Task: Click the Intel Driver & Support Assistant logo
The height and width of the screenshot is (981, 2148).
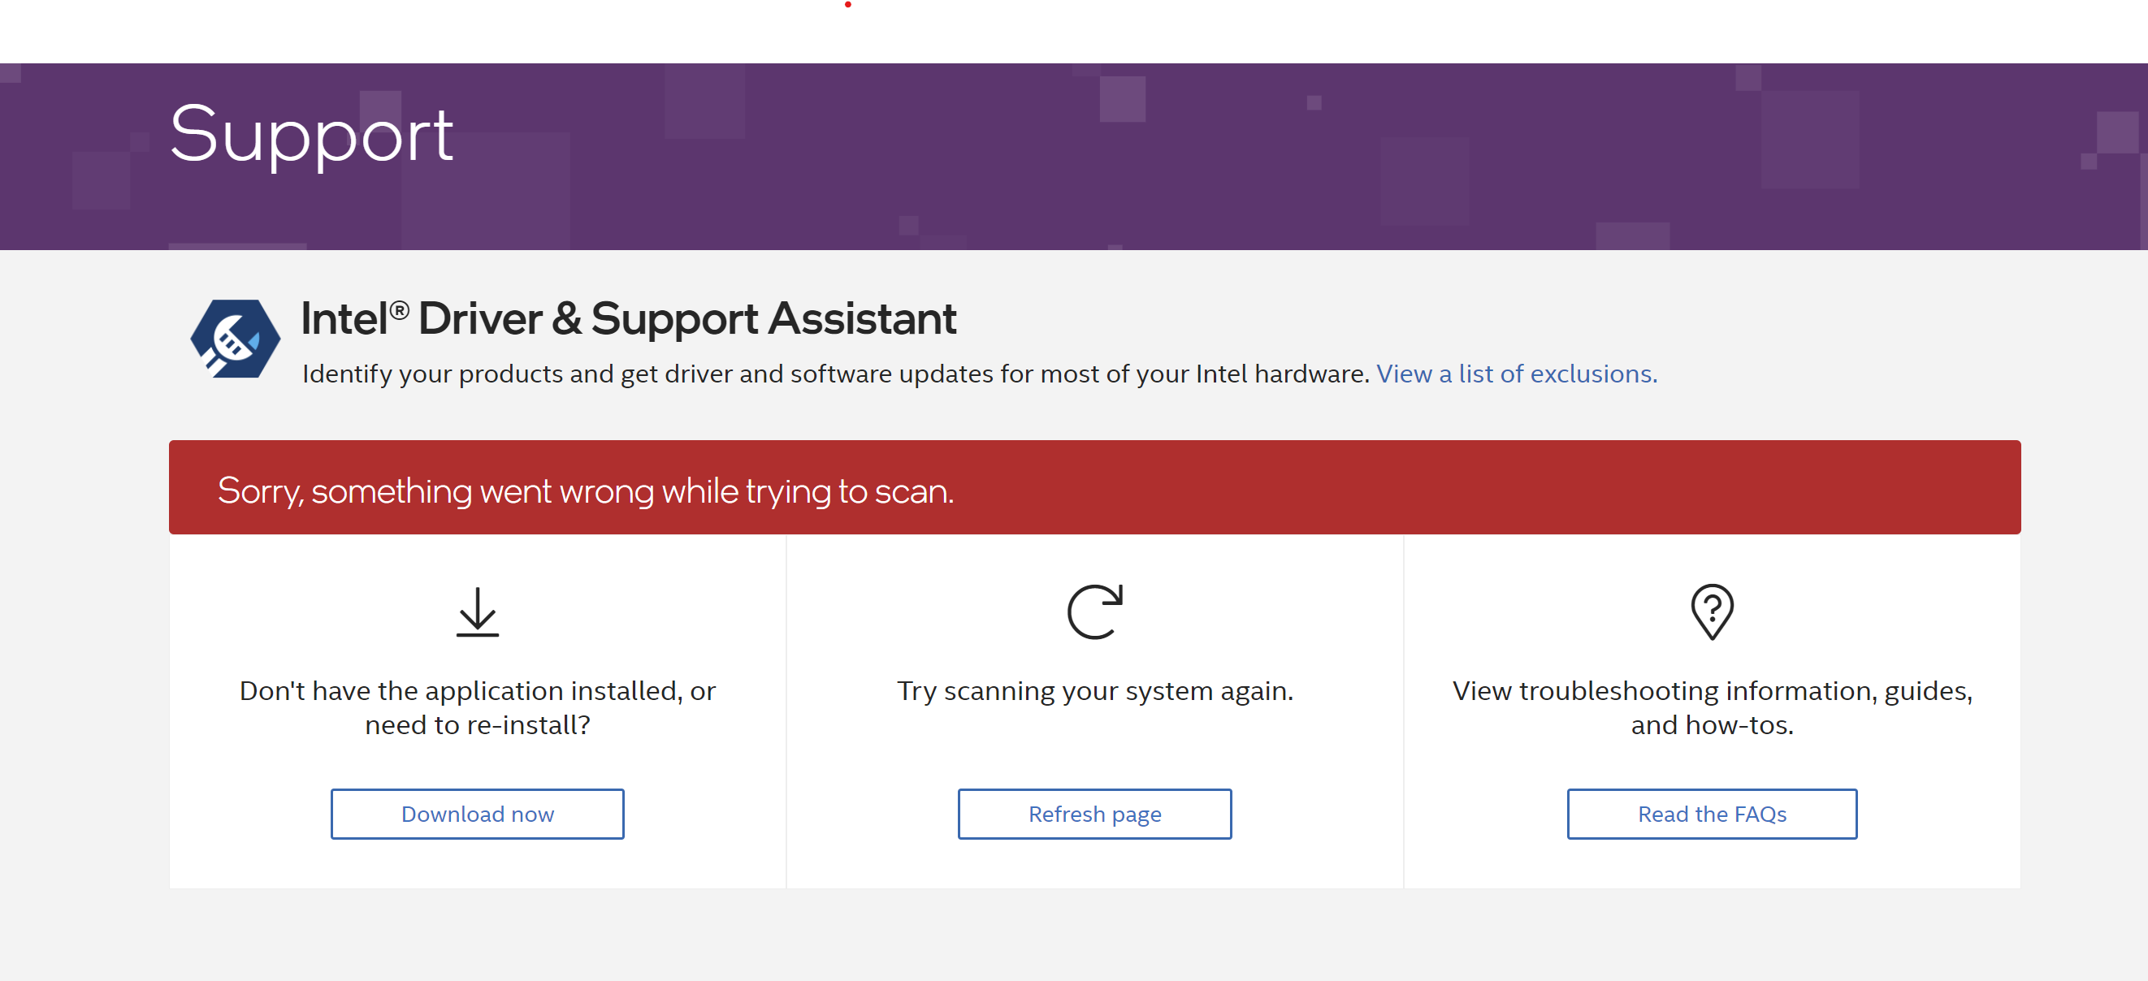Action: 235,339
